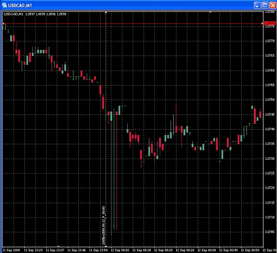
Task: Click the 12 Sep 00:02 time label
Action: [x=120, y=250]
